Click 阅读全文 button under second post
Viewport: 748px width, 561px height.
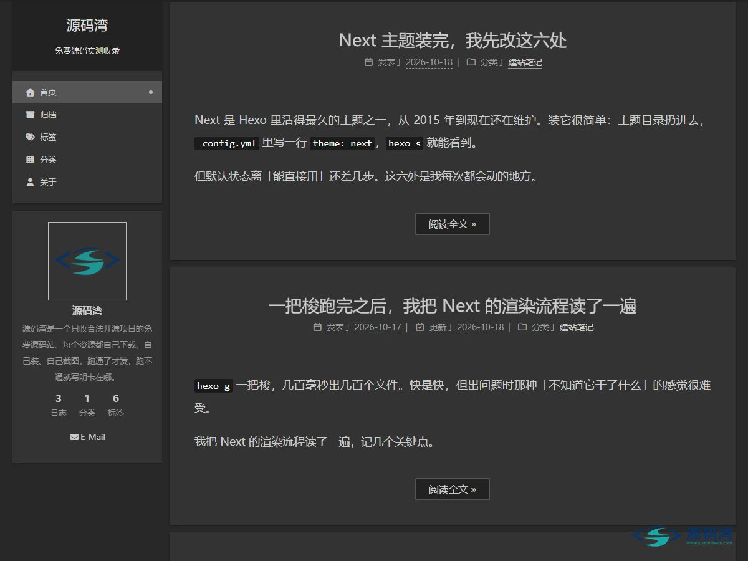point(453,489)
